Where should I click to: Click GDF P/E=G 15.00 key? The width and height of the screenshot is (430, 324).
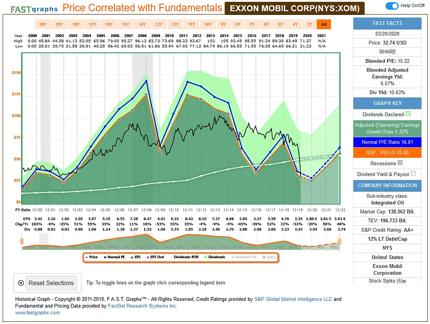coord(387,153)
